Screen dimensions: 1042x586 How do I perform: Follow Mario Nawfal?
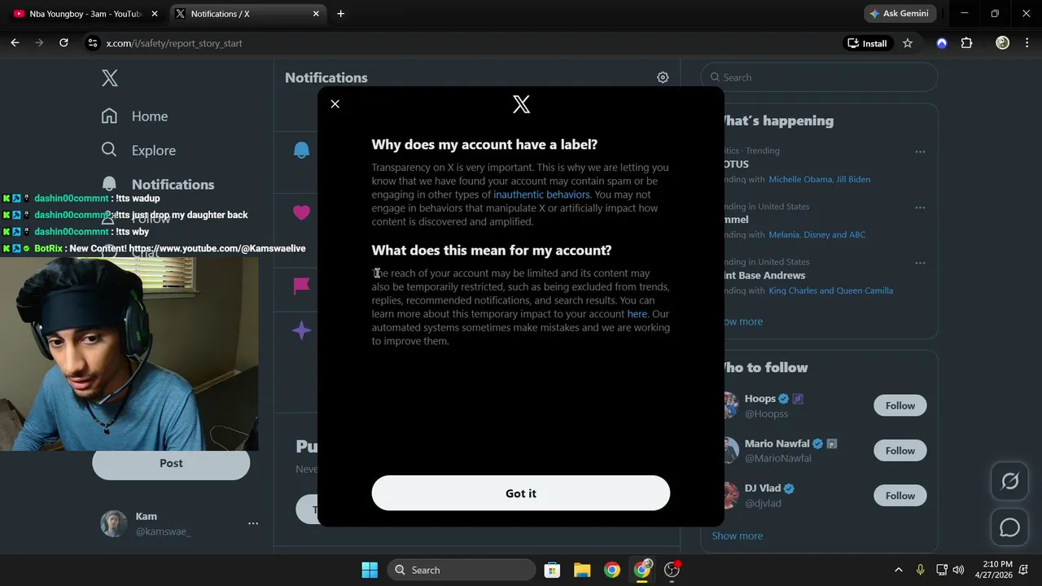(900, 450)
